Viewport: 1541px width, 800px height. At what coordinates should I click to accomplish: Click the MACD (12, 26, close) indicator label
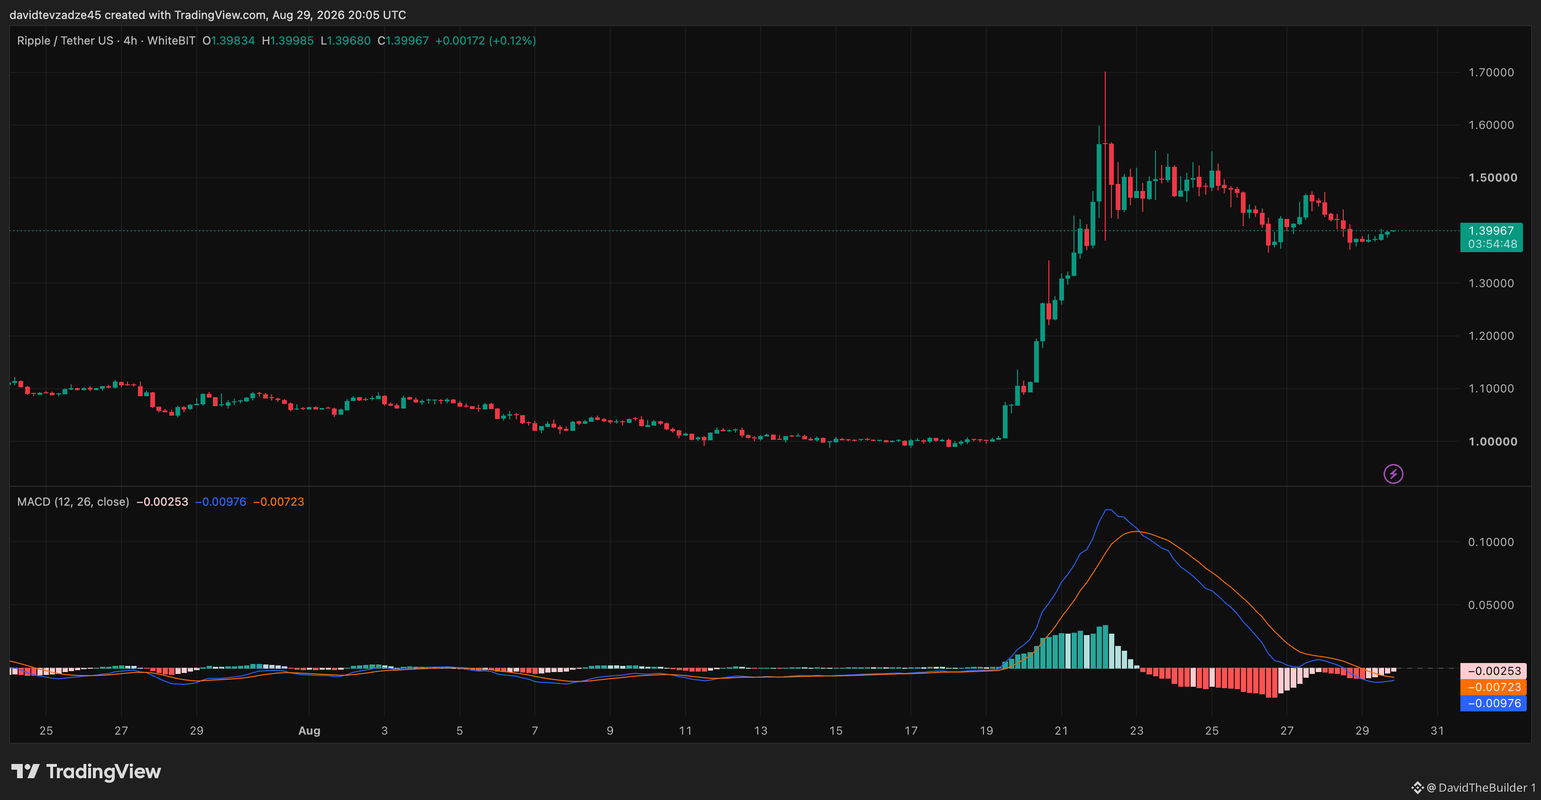[73, 501]
